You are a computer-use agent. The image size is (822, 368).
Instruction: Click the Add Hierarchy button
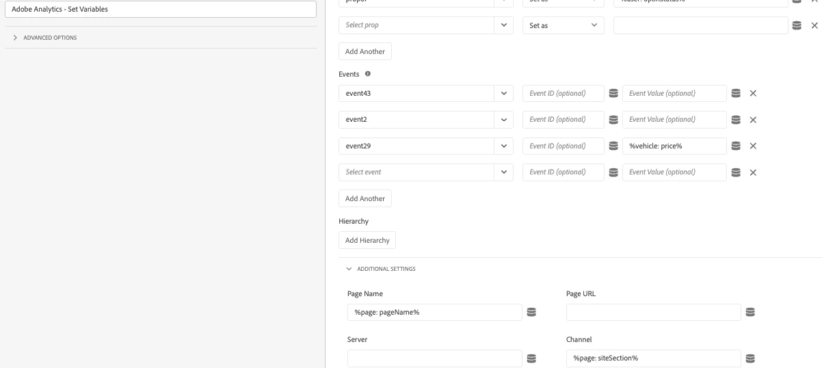pos(367,240)
